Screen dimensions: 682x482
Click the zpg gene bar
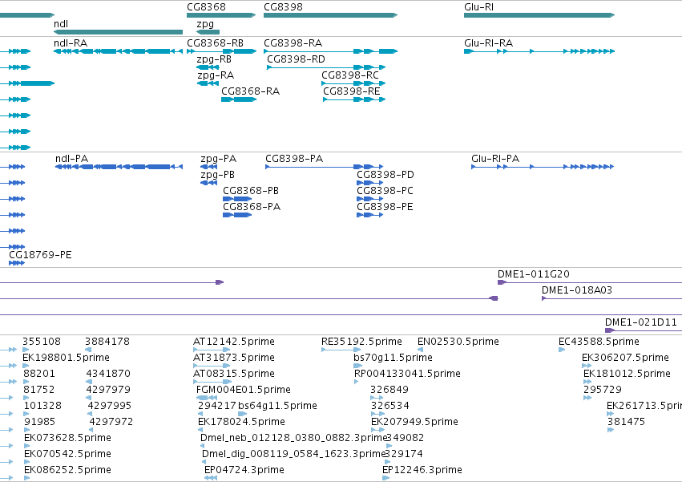(x=208, y=32)
